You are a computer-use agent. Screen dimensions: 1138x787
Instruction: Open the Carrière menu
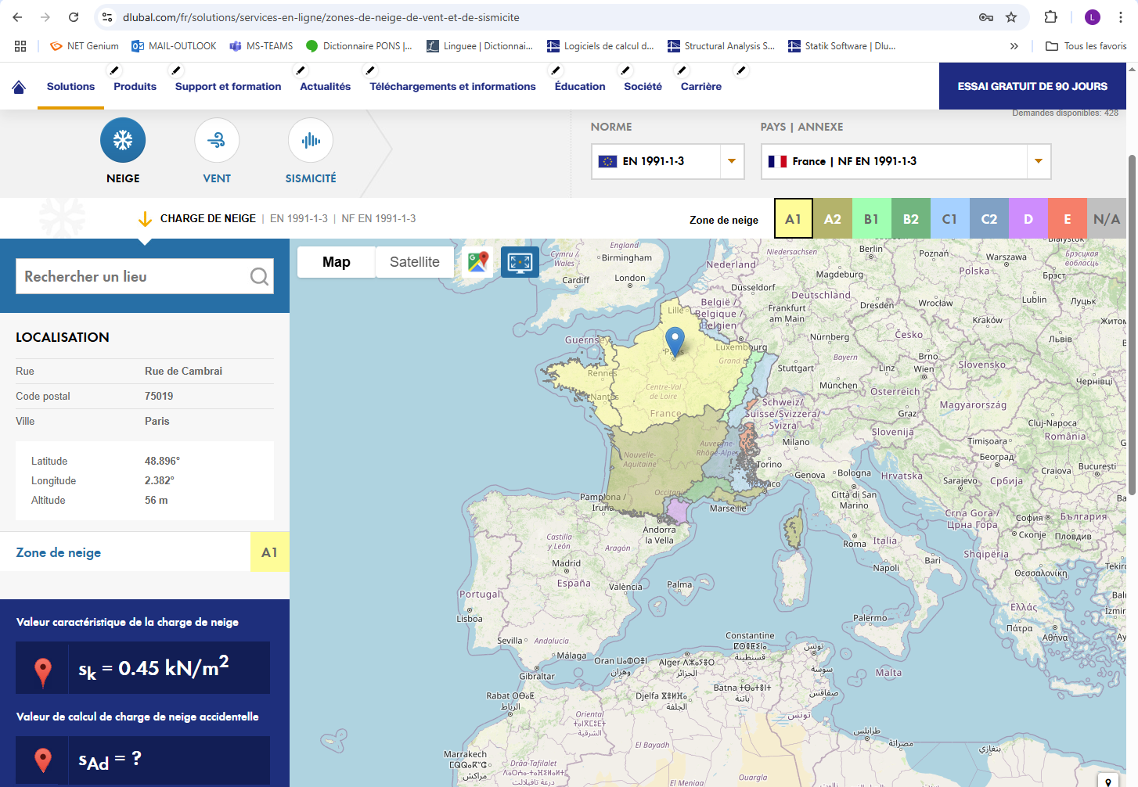[701, 87]
